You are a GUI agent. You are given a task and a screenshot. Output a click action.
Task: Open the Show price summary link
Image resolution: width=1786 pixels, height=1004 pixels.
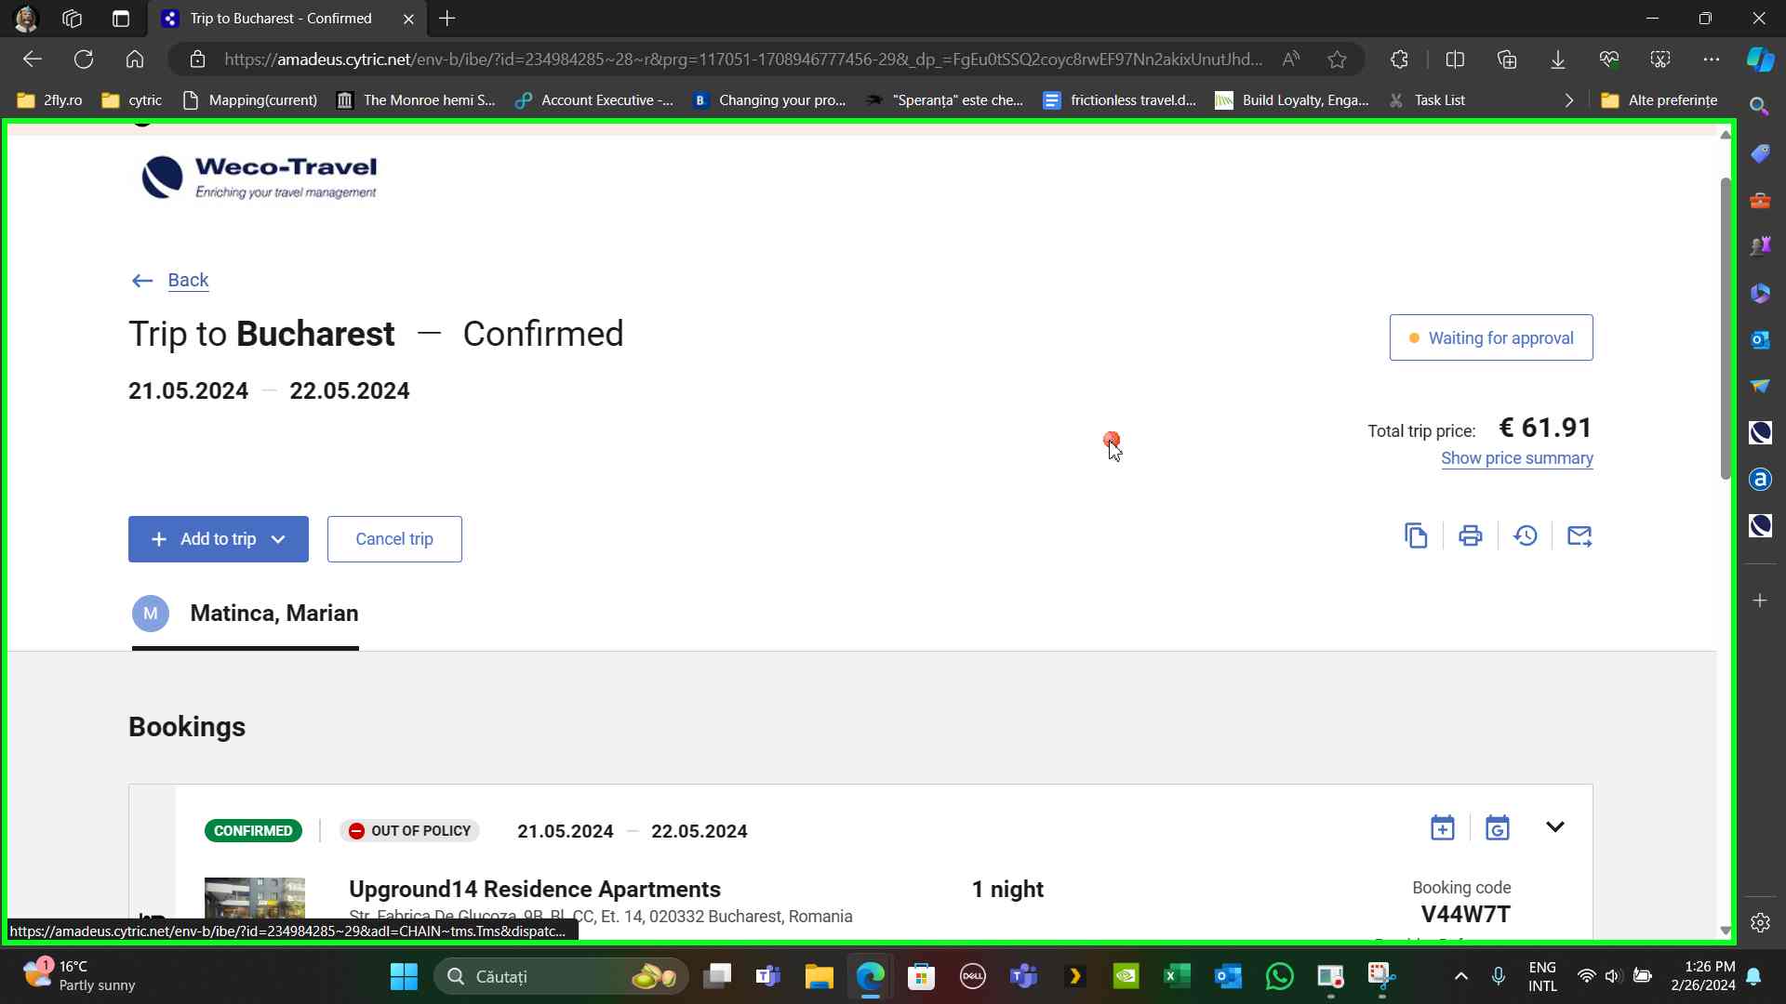(1517, 458)
